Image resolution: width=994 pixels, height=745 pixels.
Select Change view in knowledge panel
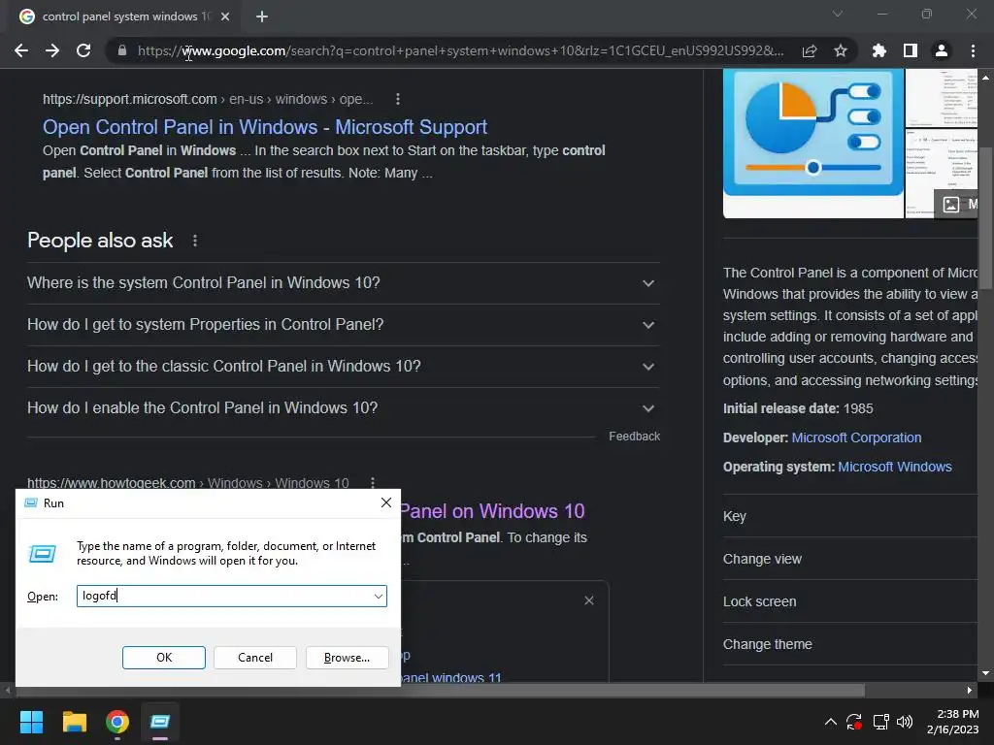(849, 559)
